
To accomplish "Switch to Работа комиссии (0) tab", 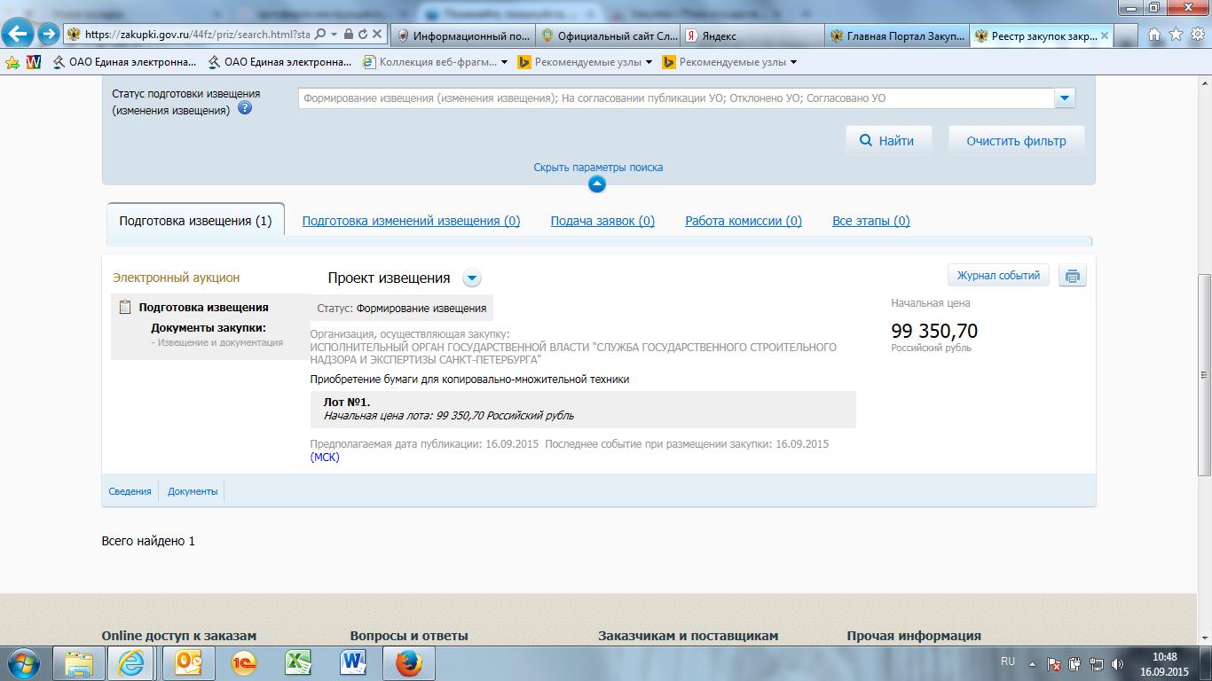I will 744,221.
